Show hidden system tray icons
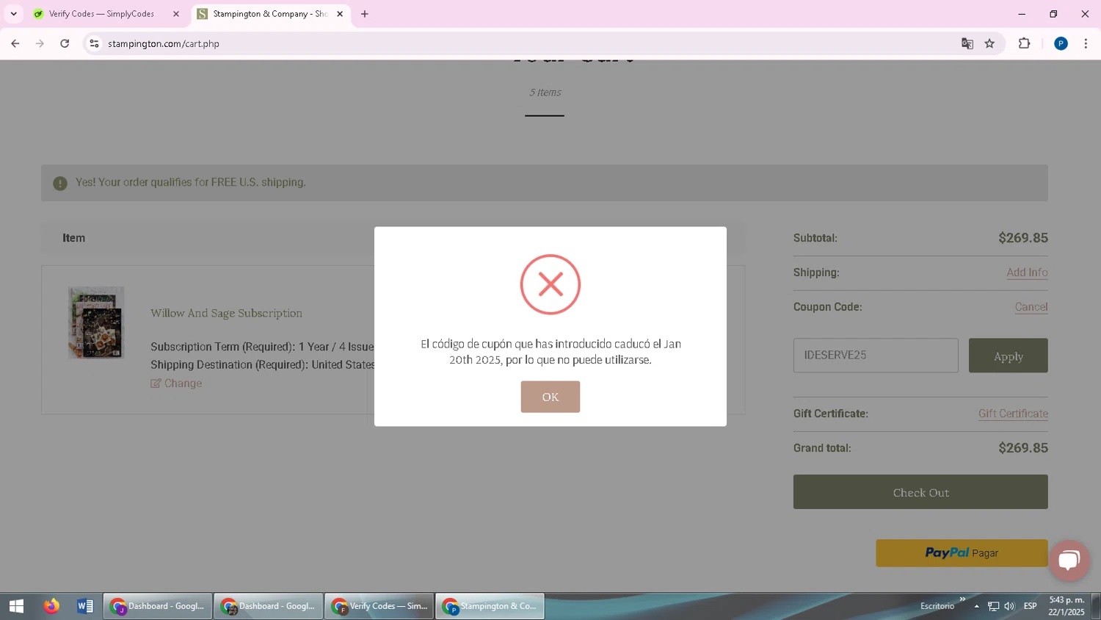Viewport: 1101px width, 620px height. coord(976,606)
